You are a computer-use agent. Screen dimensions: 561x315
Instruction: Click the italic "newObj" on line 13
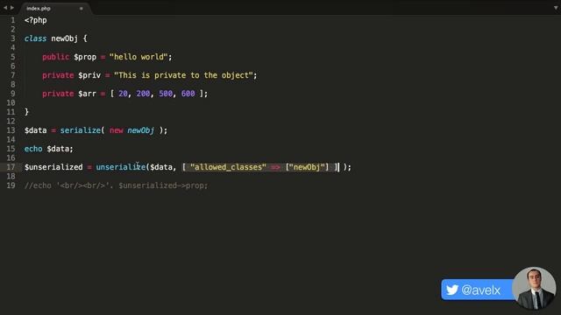coord(140,130)
